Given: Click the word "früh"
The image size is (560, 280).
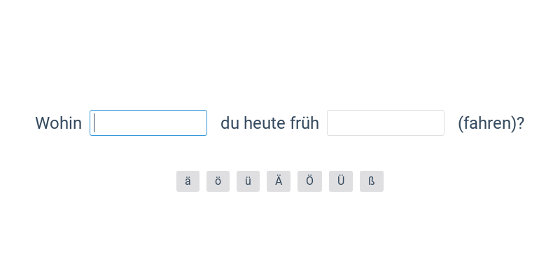Looking at the screenshot, I should click(x=304, y=124).
